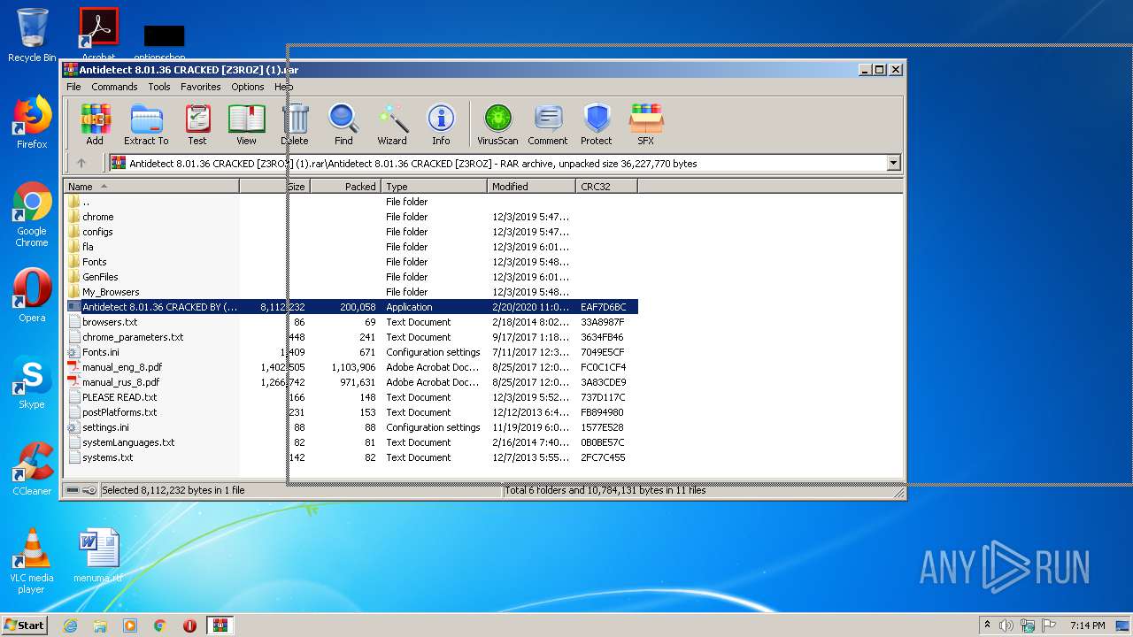Click the Find magnifier icon
1133x637 pixels.
[343, 125]
